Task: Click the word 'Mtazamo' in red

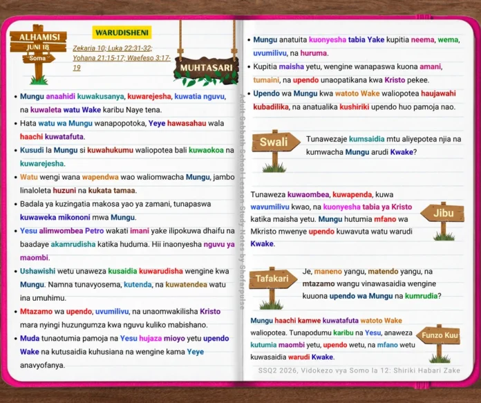Action: [x=36, y=312]
